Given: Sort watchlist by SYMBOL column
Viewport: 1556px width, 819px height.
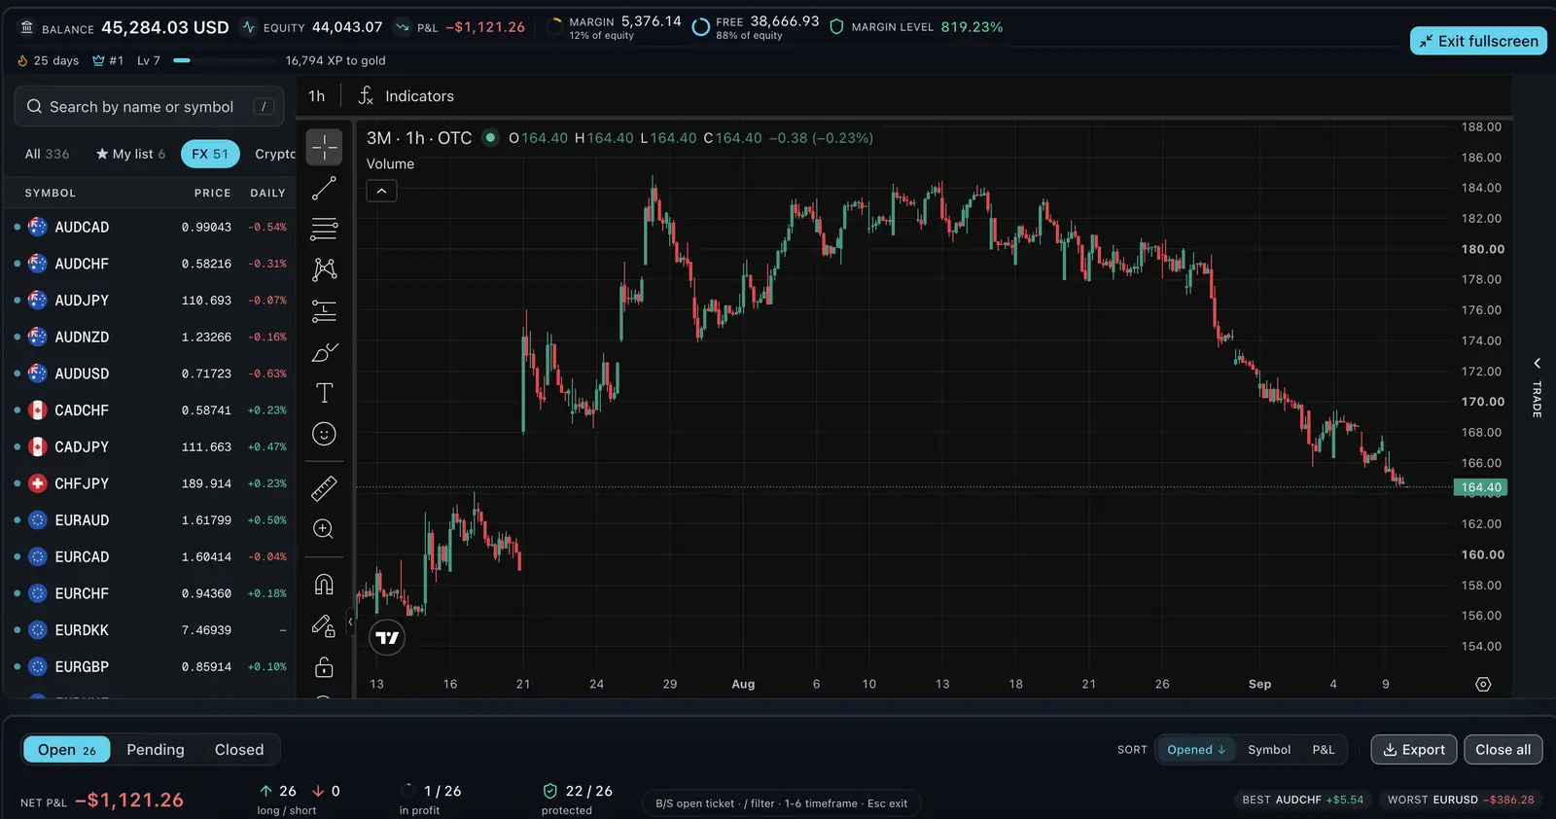Looking at the screenshot, I should point(50,193).
